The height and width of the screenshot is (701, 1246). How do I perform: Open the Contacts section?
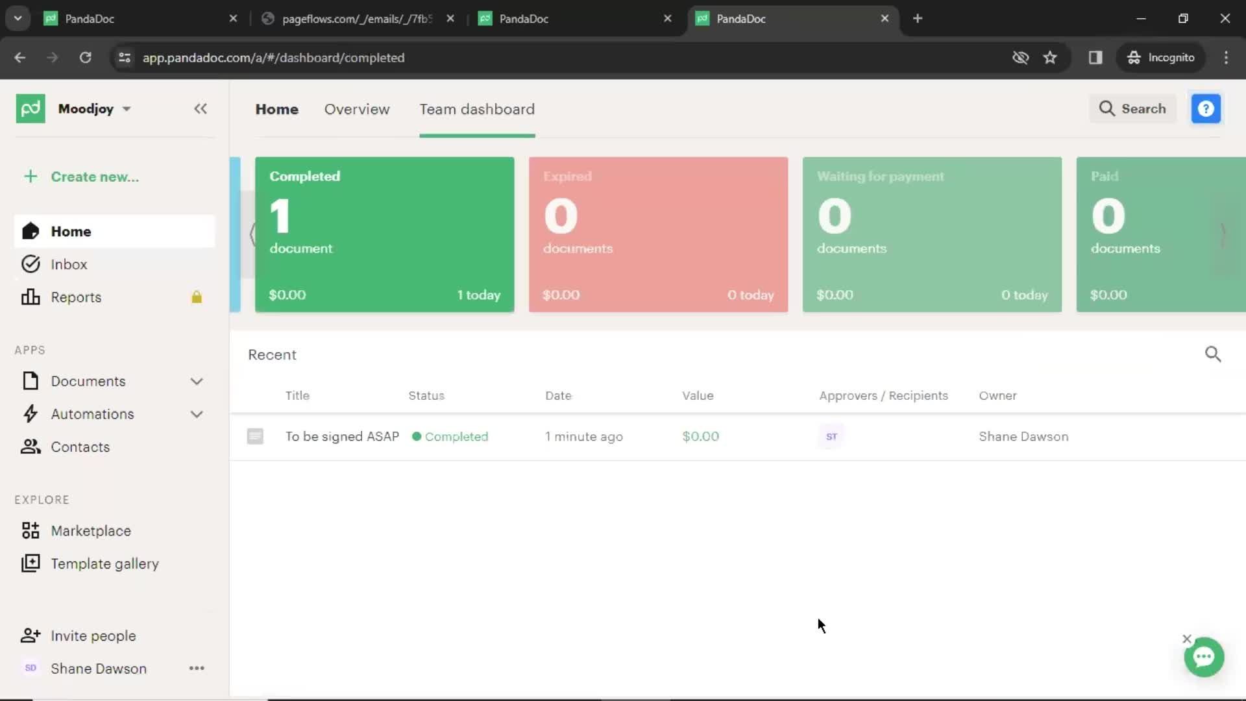point(80,447)
